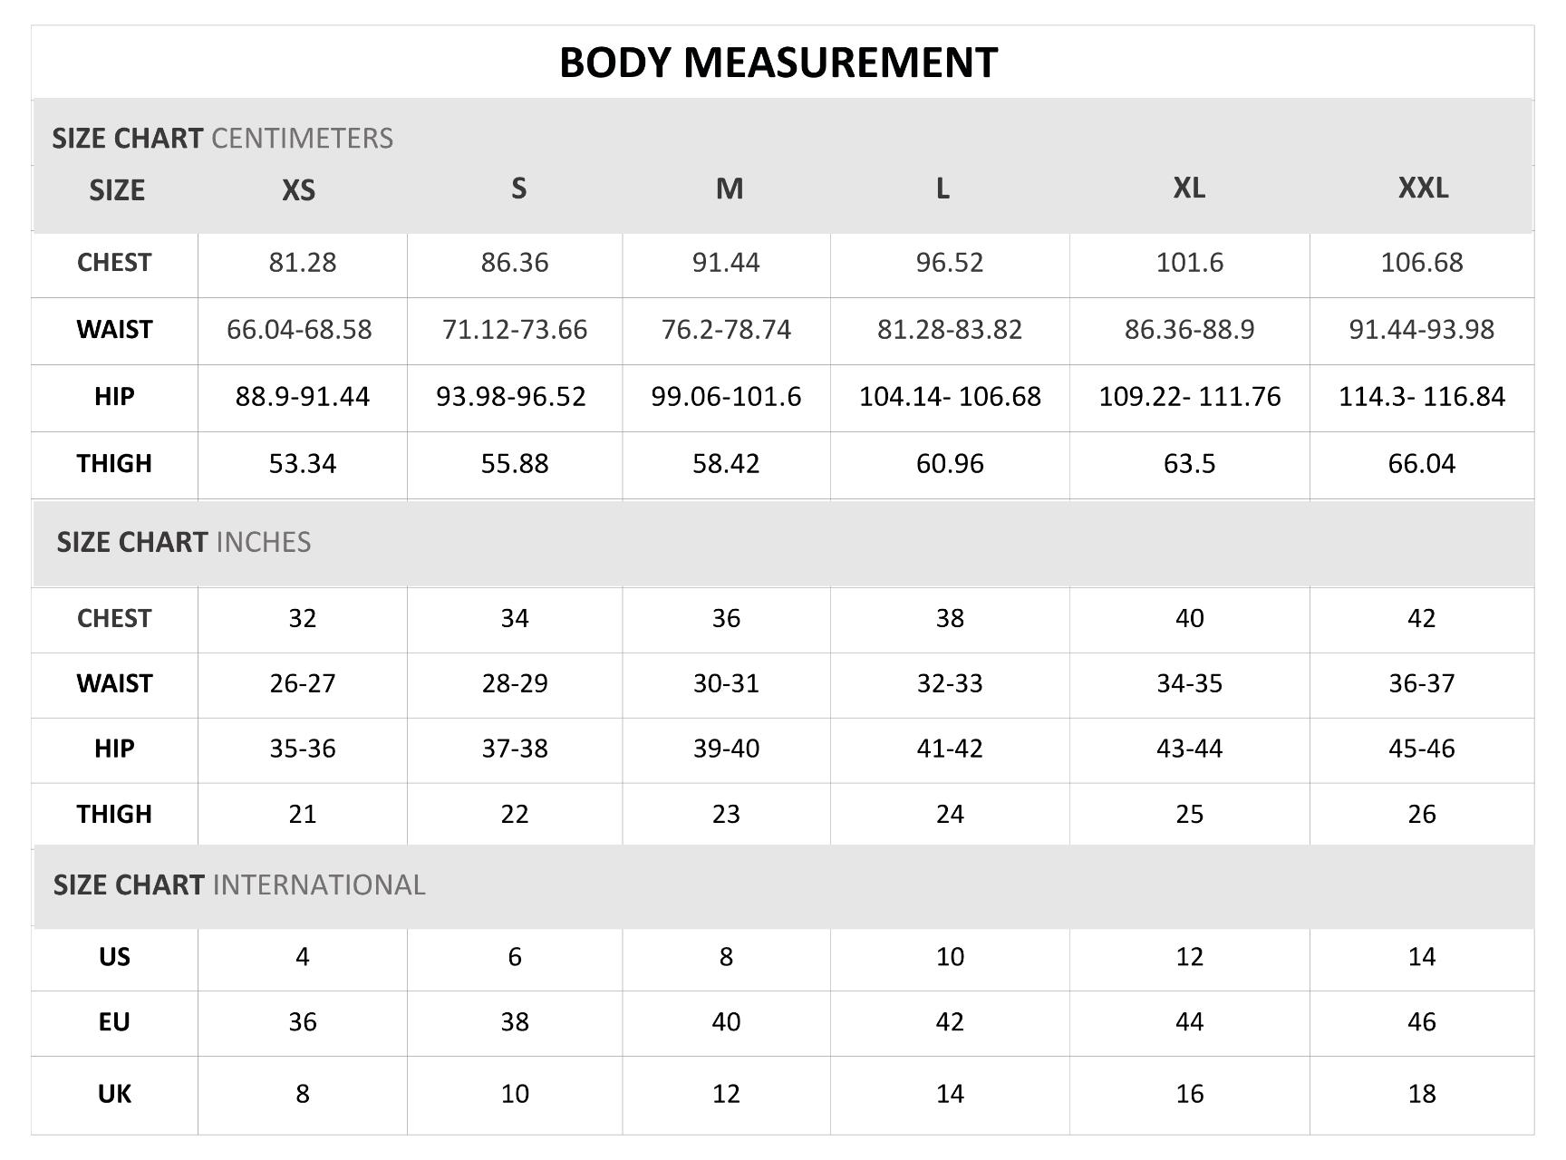Click the M size column header
This screenshot has width=1566, height=1160.
(729, 188)
